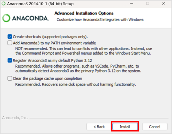172x134 pixels.
Task: Uncheck the Create shortcuts checkbox
Action: click(10, 36)
